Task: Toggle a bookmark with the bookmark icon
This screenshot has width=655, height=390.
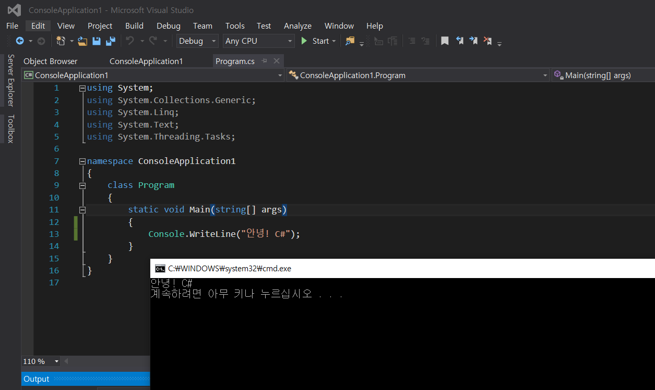Action: (x=445, y=41)
